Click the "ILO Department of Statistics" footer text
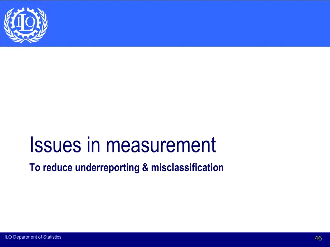This screenshot has height=247, width=330. pos(33,237)
